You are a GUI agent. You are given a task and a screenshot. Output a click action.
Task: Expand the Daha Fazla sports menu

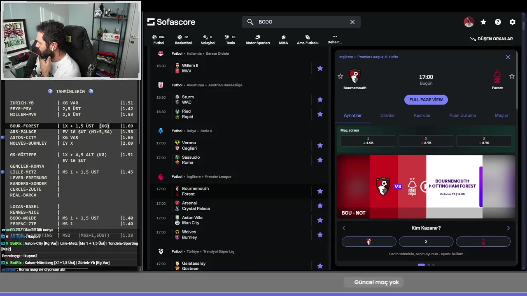(335, 39)
